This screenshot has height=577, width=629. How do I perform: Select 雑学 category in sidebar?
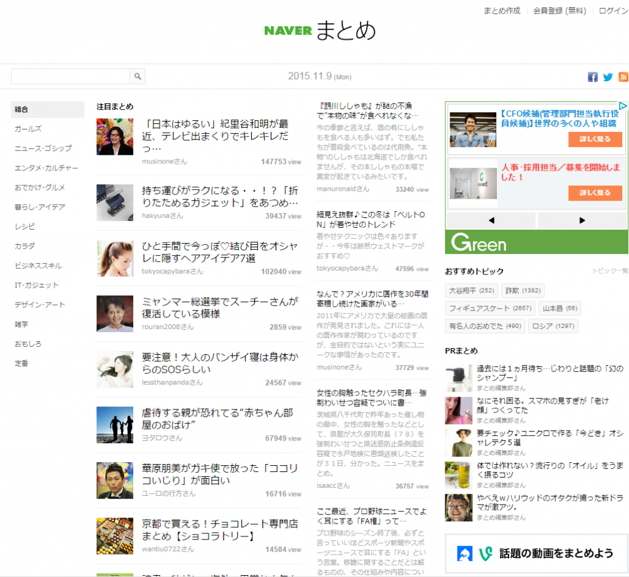[21, 324]
